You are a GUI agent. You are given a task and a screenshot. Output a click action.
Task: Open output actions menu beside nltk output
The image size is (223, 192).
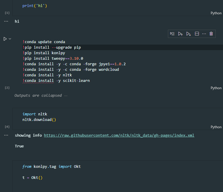click(x=6, y=135)
